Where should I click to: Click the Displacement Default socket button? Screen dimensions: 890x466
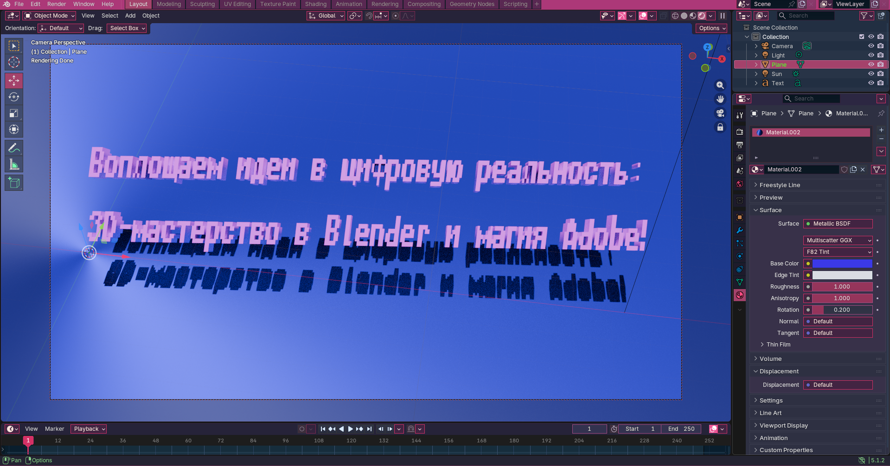pos(838,385)
